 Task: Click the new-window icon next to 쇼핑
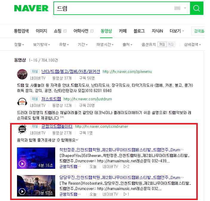click(65, 31)
